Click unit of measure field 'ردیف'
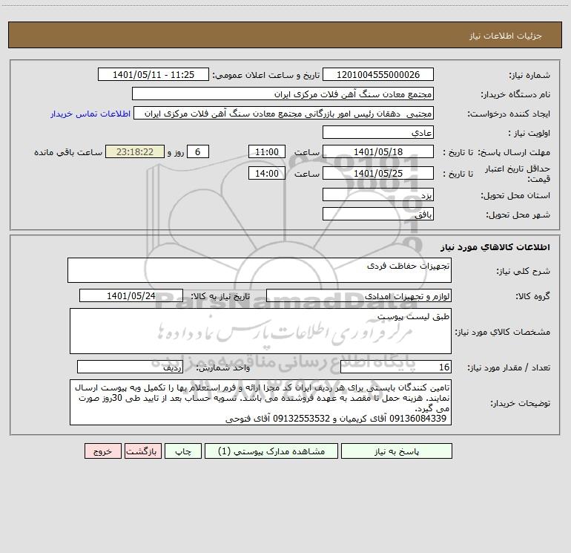 130,367
